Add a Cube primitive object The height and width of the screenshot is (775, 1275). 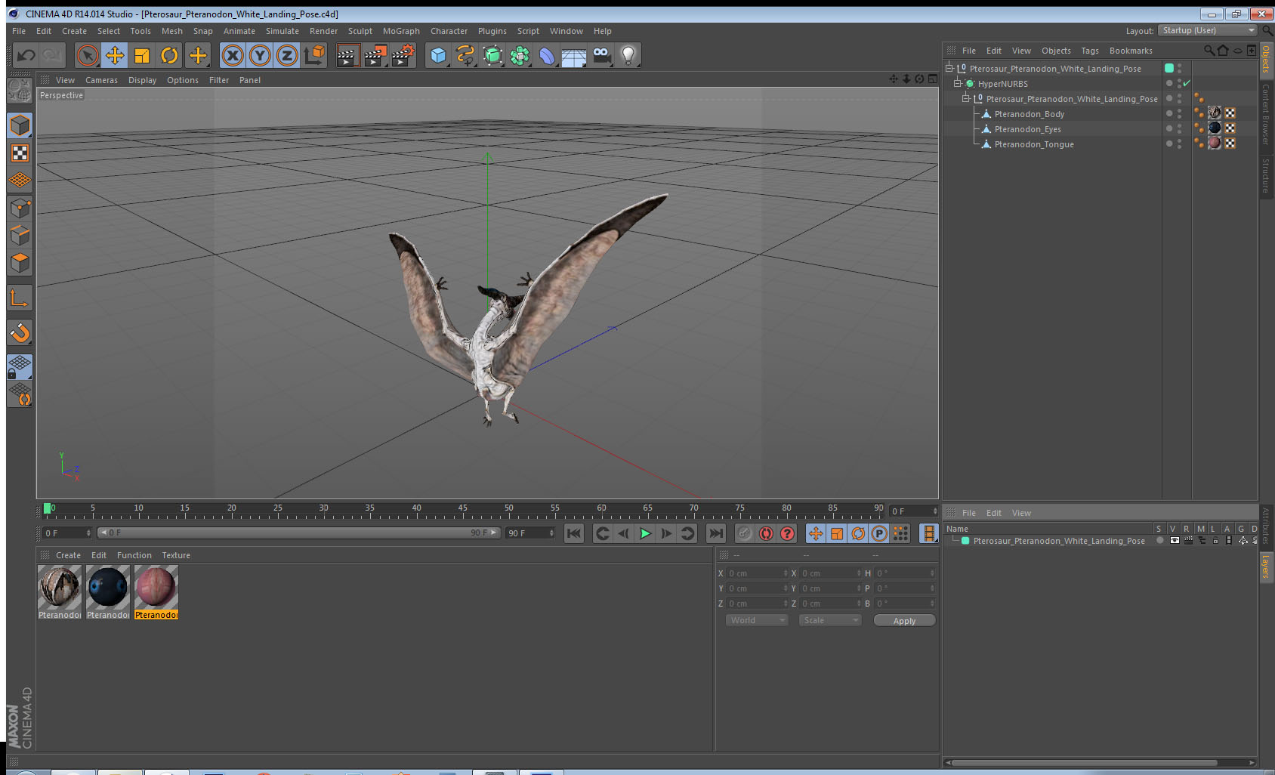(438, 55)
